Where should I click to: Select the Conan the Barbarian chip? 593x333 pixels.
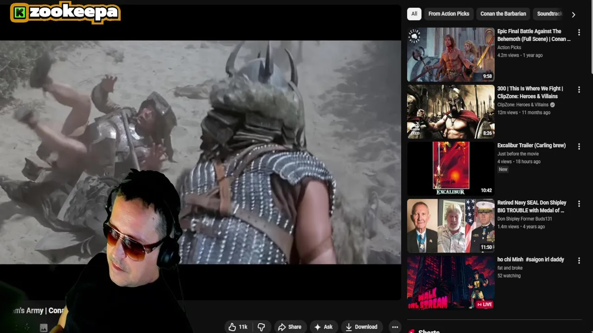click(503, 14)
